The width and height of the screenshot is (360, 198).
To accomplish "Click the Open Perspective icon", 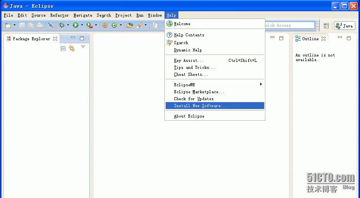I will click(326, 26).
